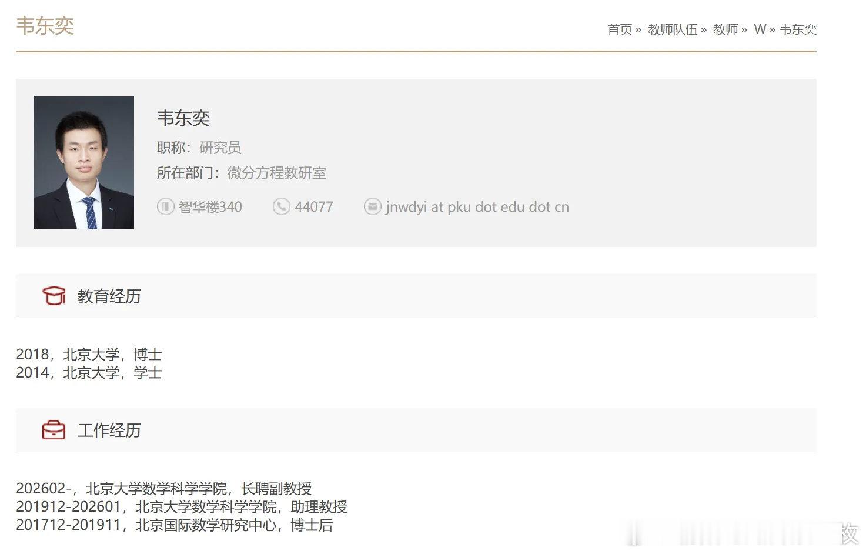The height and width of the screenshot is (554, 866).
Task: Click the graduation cap icon beside 教育经历
Action: (x=55, y=296)
